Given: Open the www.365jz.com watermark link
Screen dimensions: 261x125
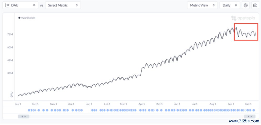Looking at the screenshot, I should pos(244,121).
